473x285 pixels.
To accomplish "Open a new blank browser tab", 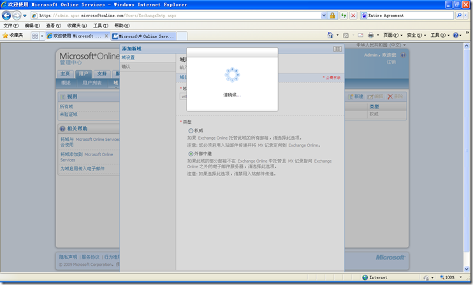I will click(182, 36).
